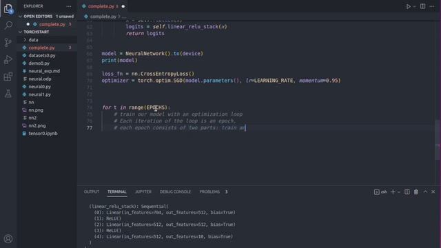Open the Accounts menu icon

tap(8, 239)
